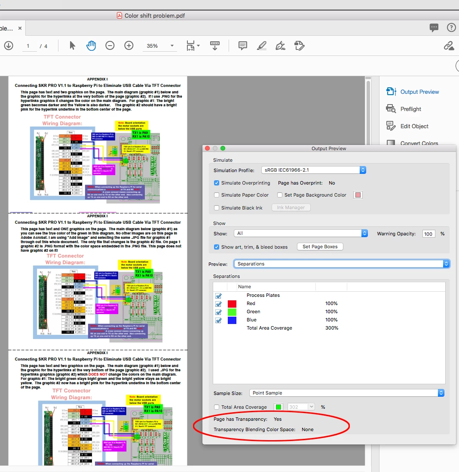Open the Preview Separations dropdown
Screen dimensions: 459x472
342,264
